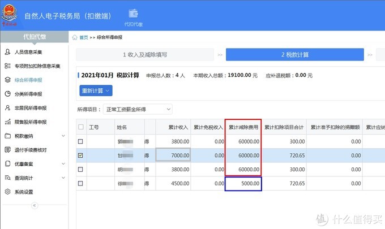The height and width of the screenshot is (229, 385).
Task: Open 非居民所得申报 in sidebar
Action: click(x=31, y=108)
